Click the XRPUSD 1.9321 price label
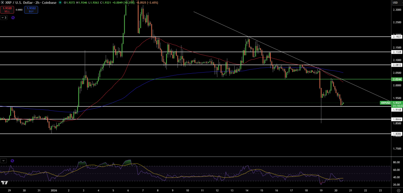The image size is (403, 193). pos(392,103)
